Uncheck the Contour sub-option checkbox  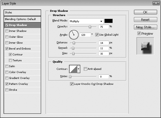point(10,55)
